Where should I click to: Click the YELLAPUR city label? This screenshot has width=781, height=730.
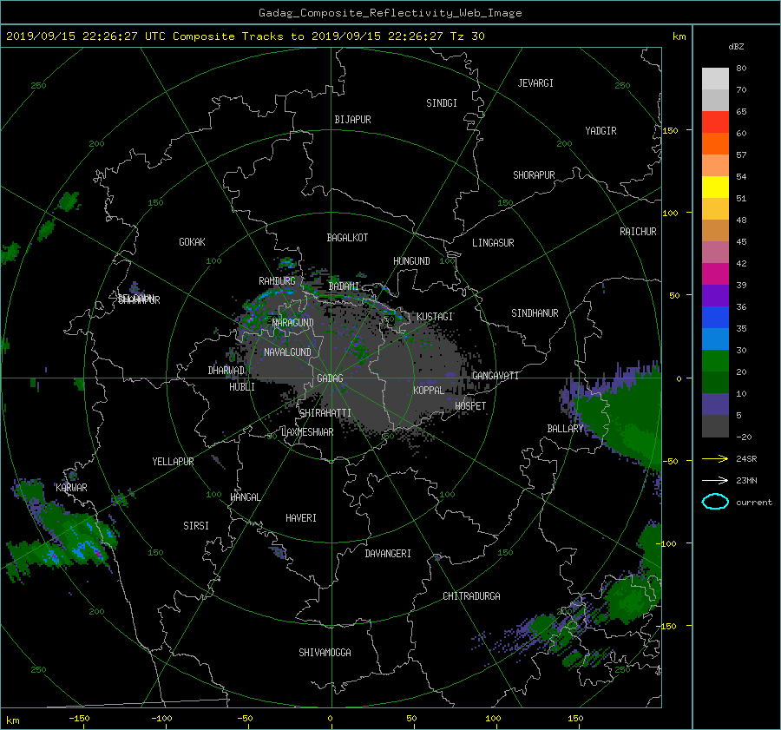point(173,462)
